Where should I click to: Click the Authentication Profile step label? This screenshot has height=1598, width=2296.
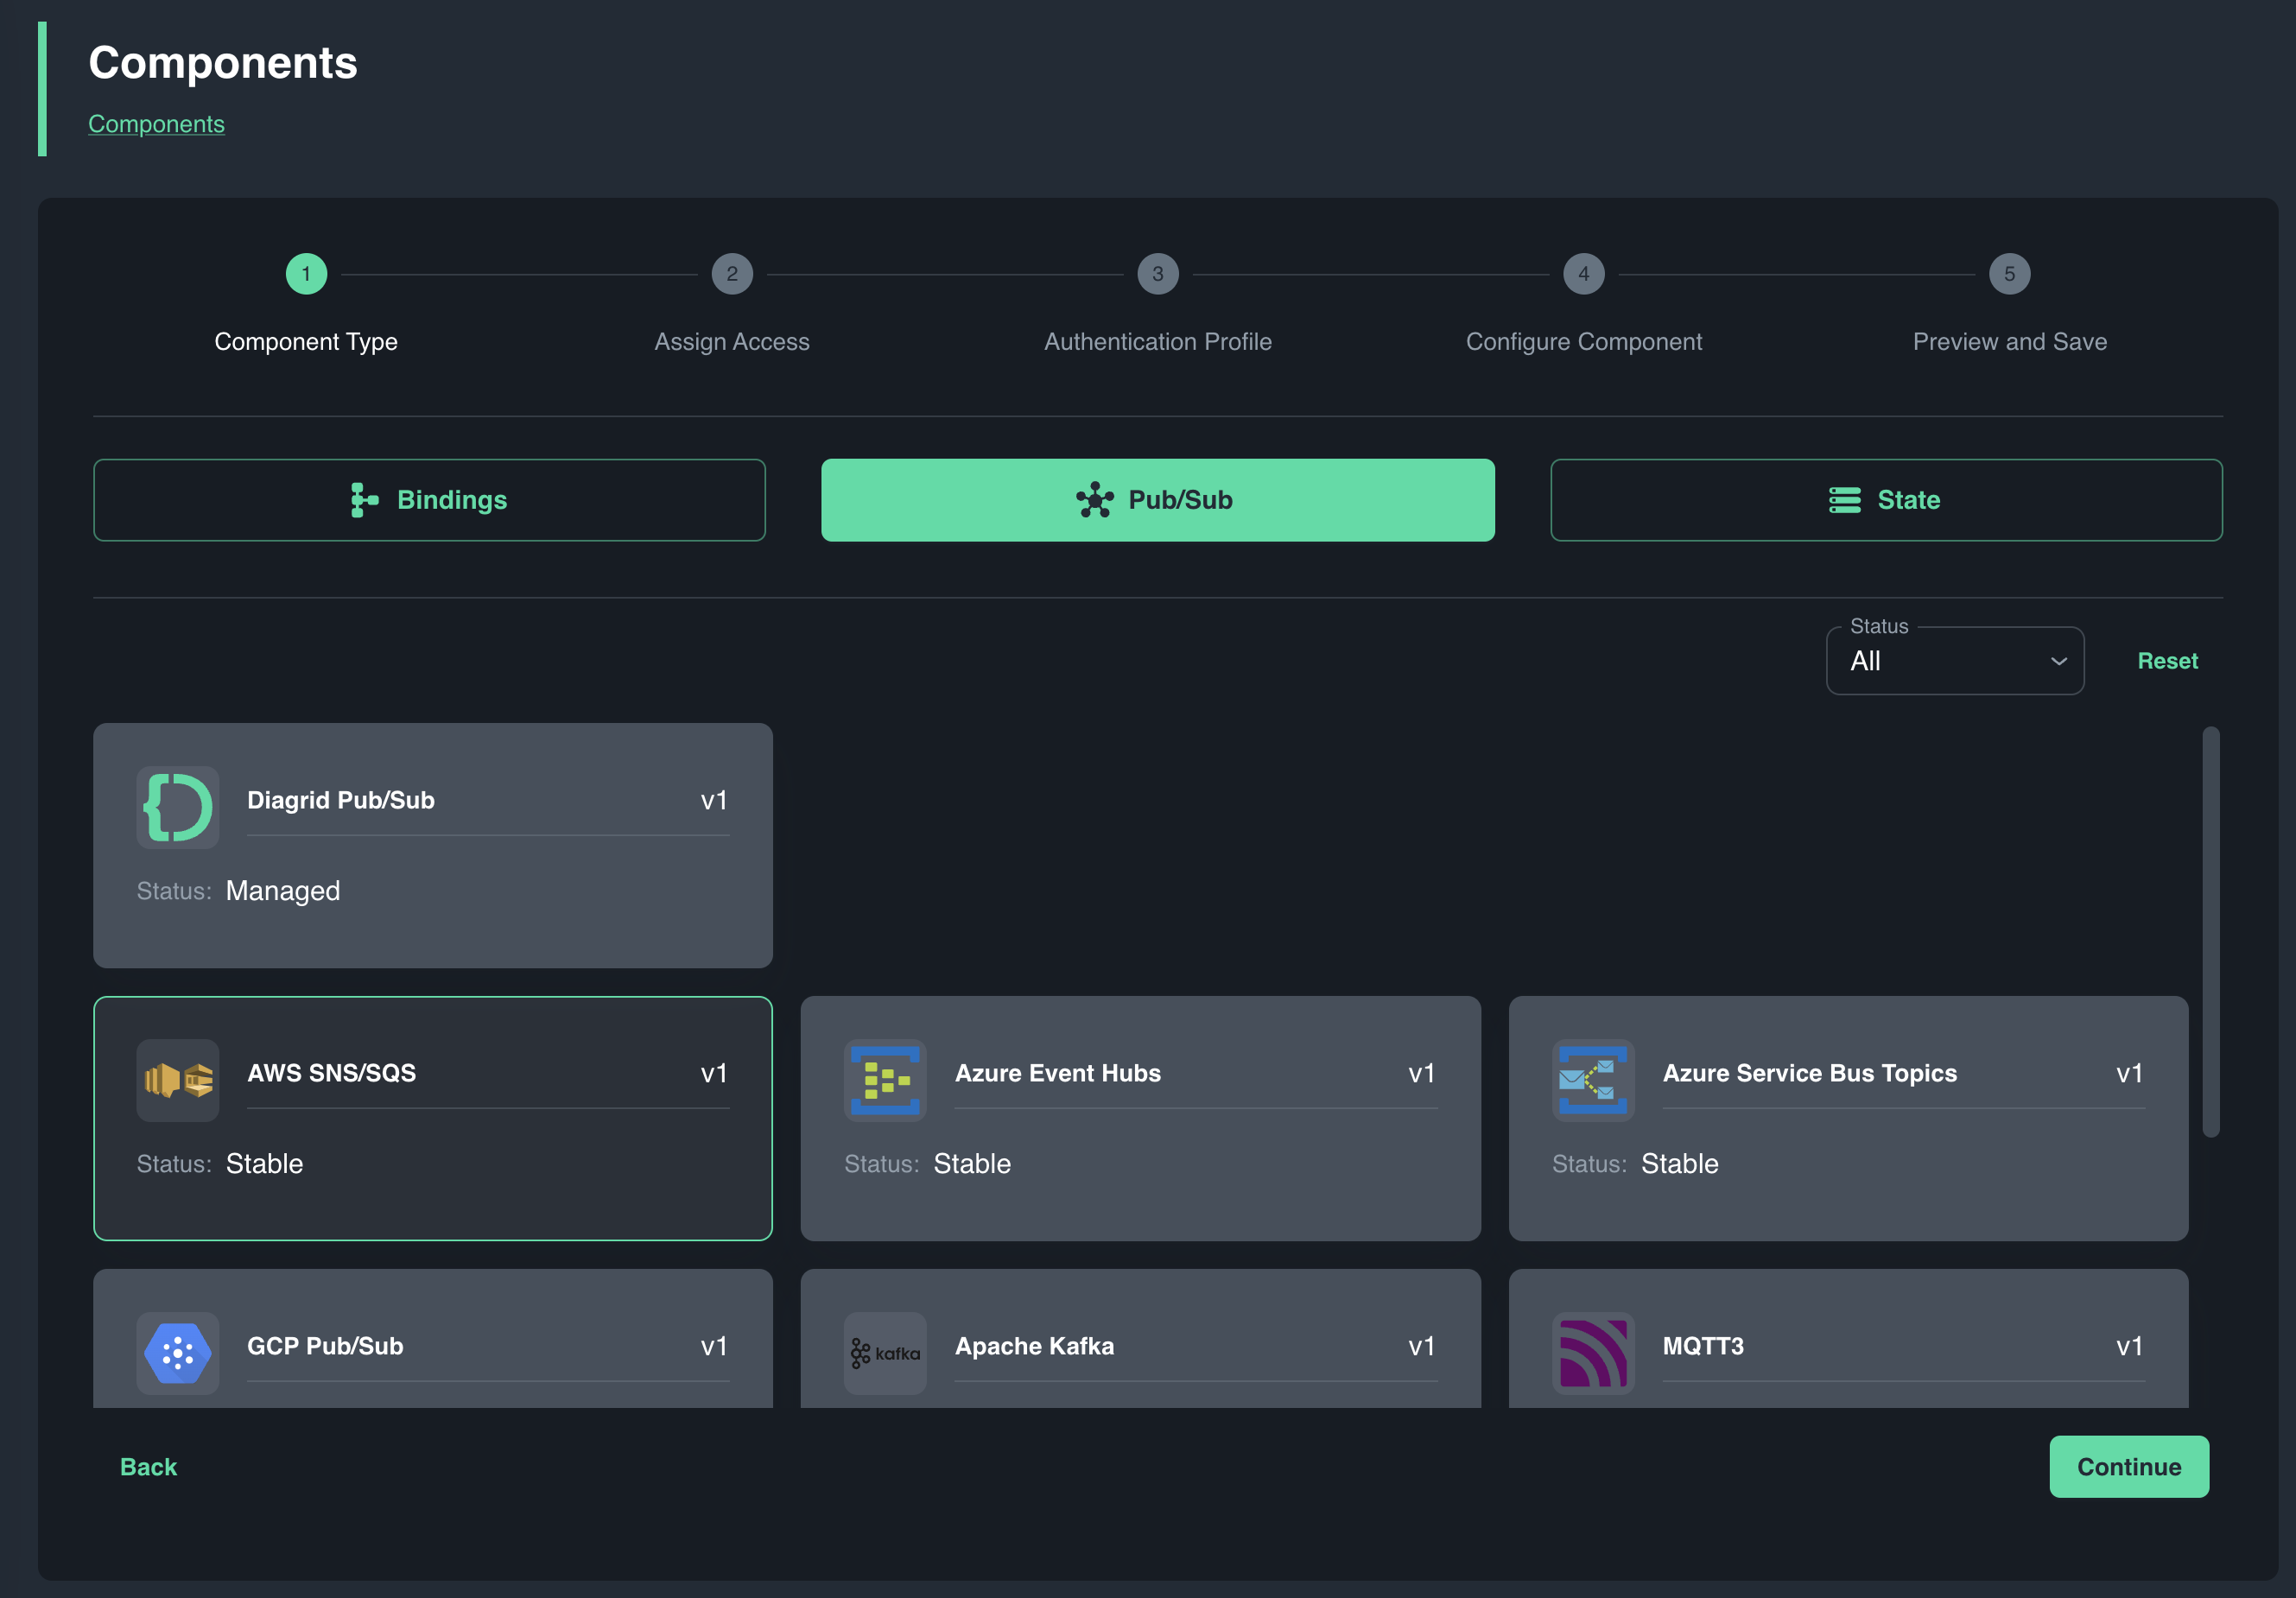click(1158, 342)
